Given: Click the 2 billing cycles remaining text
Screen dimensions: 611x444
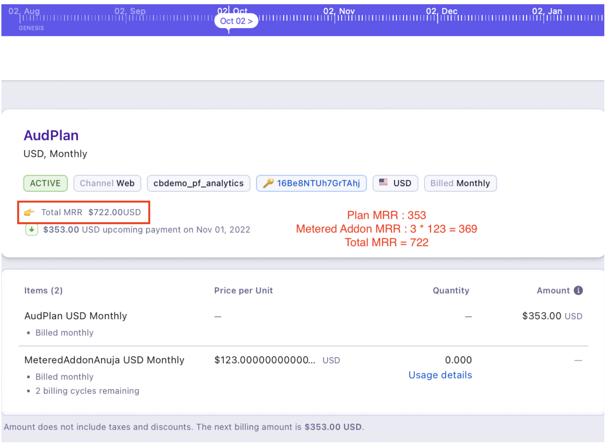Looking at the screenshot, I should click(x=87, y=391).
